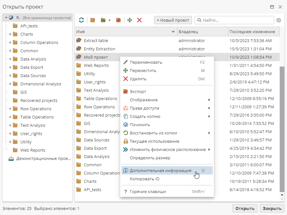This screenshot has width=287, height=215.
Task: Click the info icon by Дополнительная информация
Action: pos(125,170)
